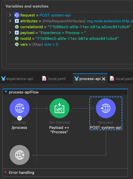The width and height of the screenshot is (133, 179).
Task: Close the process-api tab
Action: [x=103, y=79]
